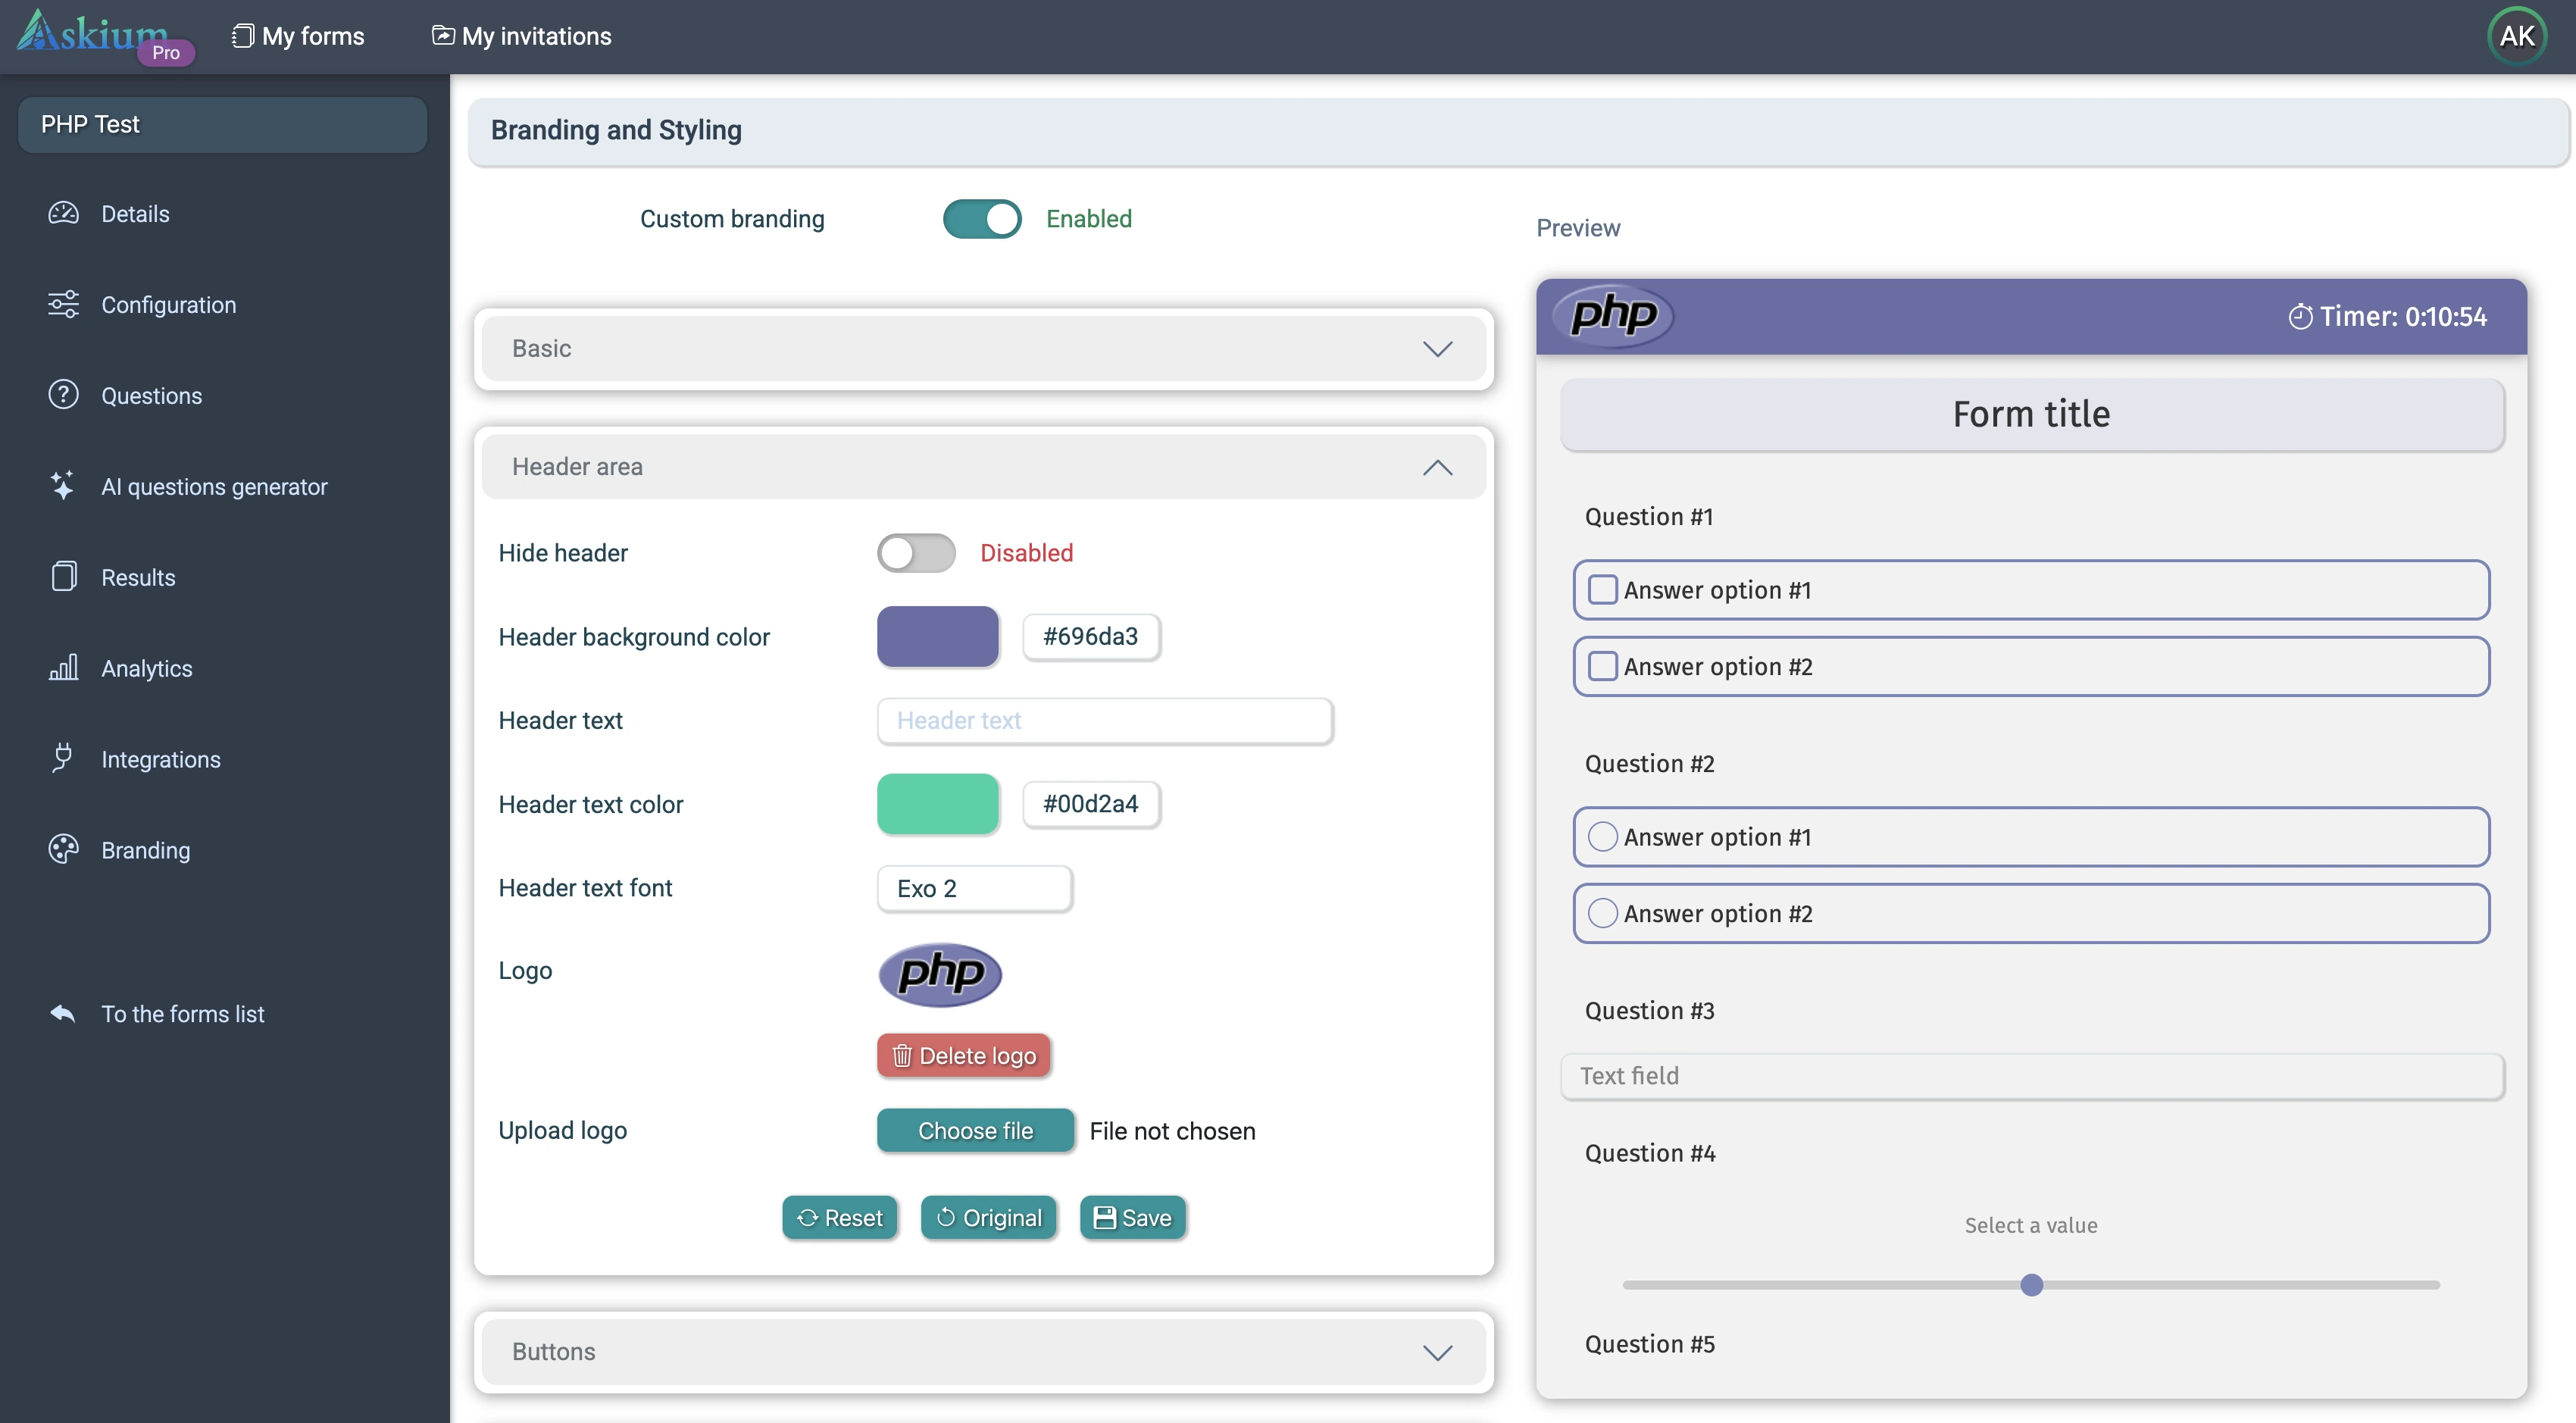Image resolution: width=2576 pixels, height=1423 pixels.
Task: Go to My invitations
Action: (521, 36)
